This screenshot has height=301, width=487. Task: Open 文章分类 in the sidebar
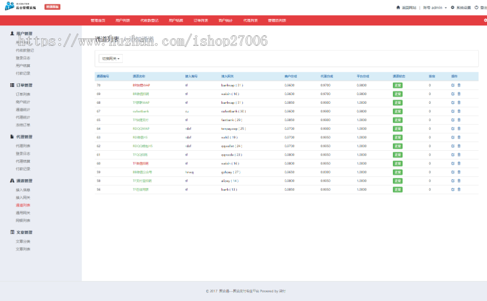(x=23, y=242)
